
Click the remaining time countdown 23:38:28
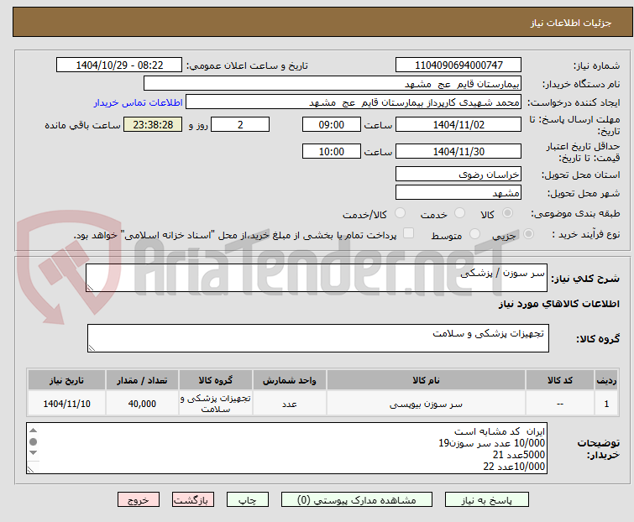153,124
